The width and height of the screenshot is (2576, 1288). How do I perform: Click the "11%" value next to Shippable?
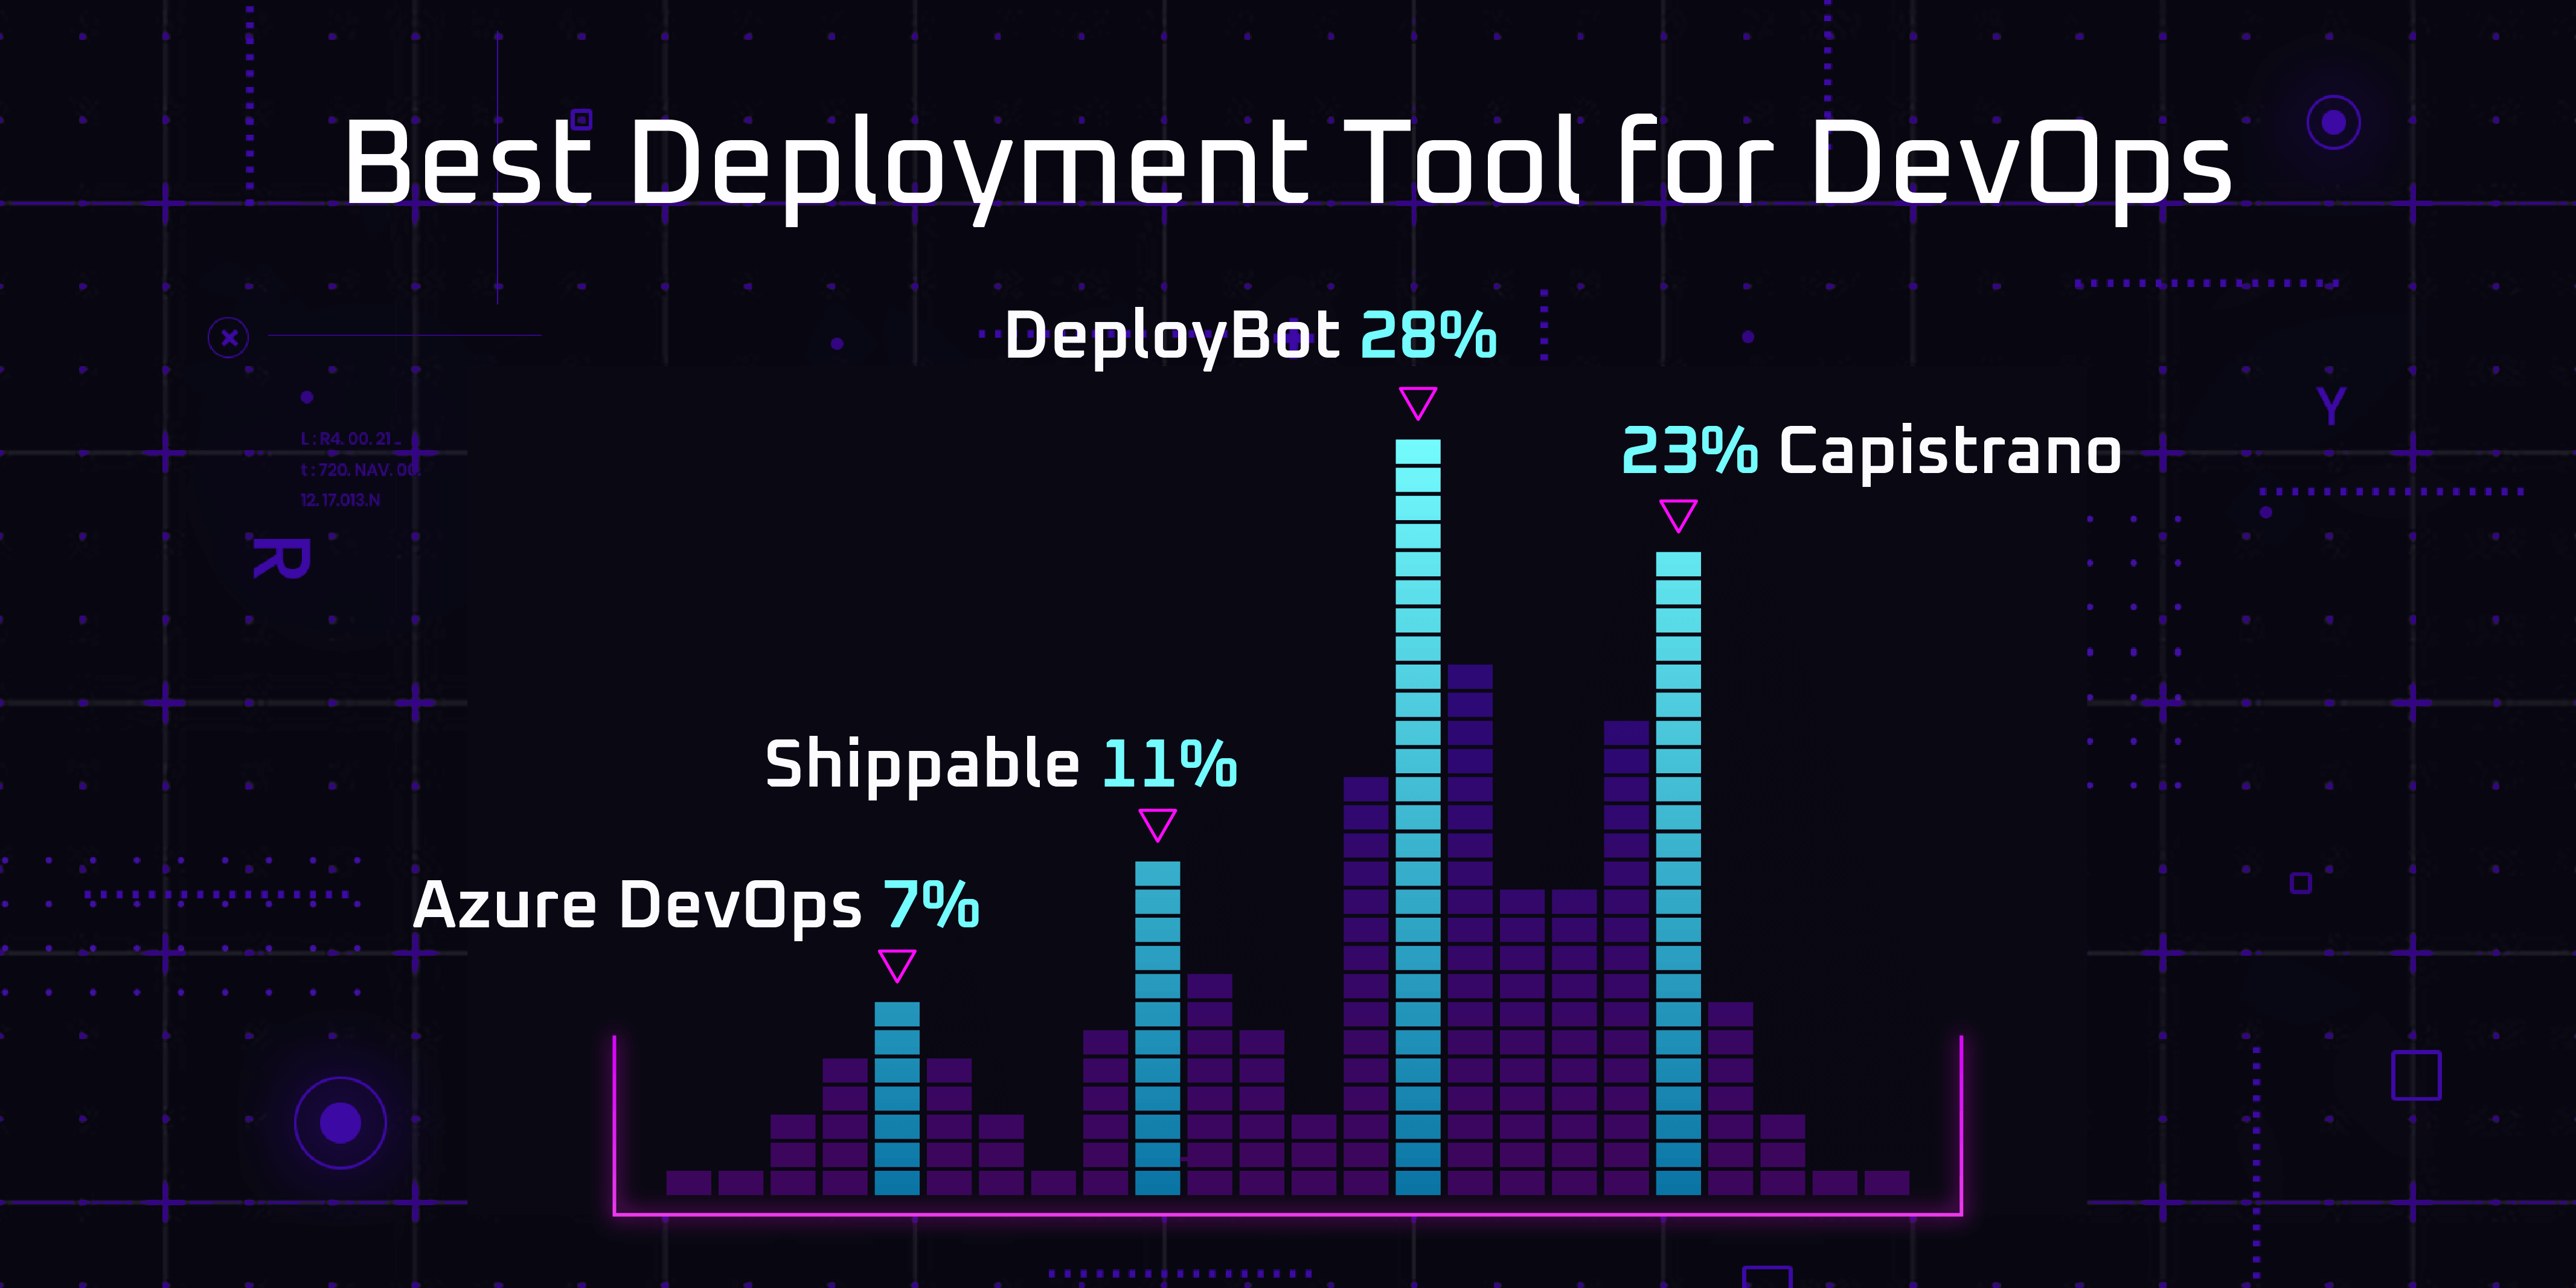[x=1170, y=765]
